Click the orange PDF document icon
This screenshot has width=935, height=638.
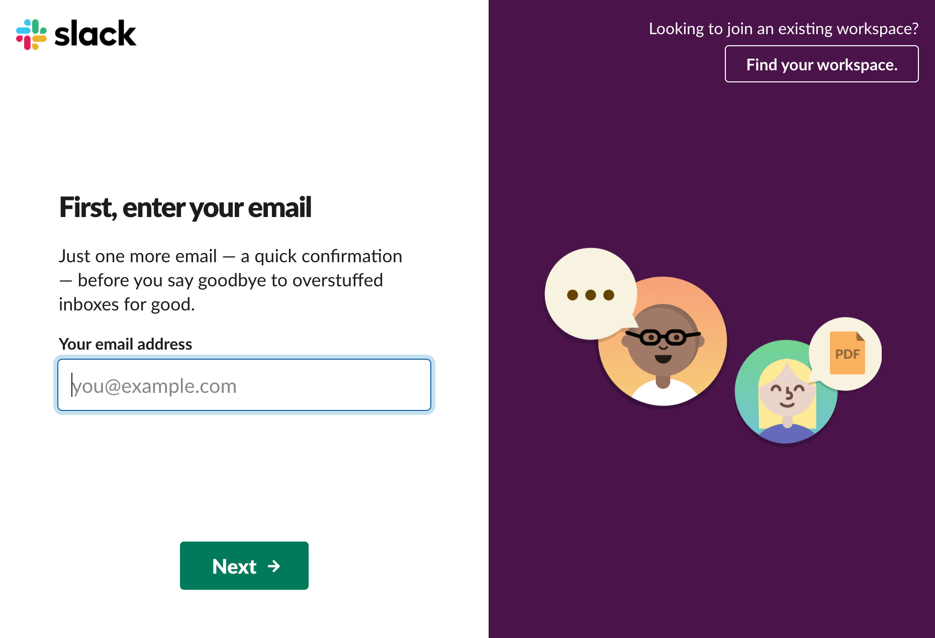847,353
